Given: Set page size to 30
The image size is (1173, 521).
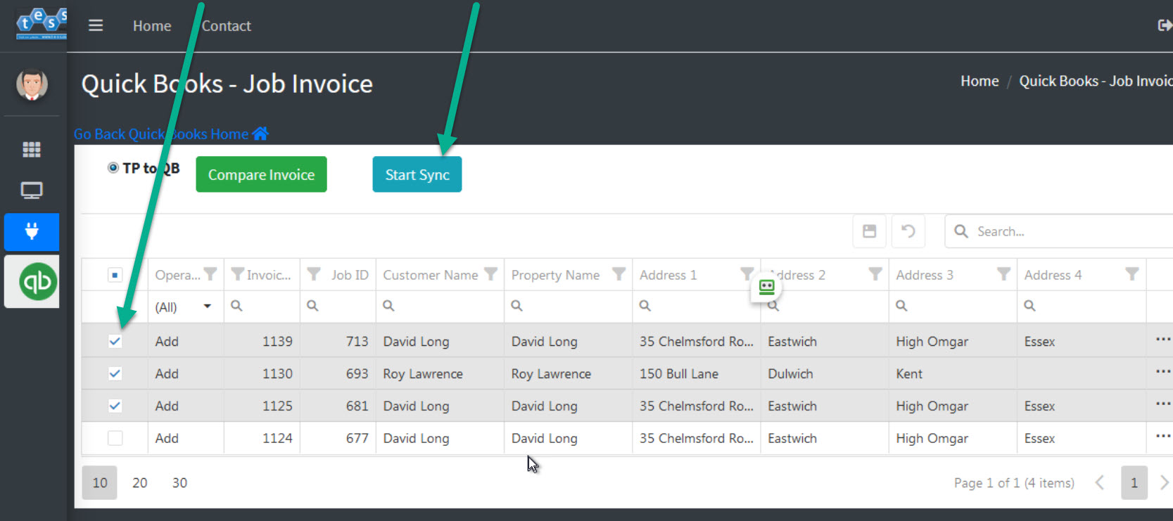Looking at the screenshot, I should pos(179,483).
